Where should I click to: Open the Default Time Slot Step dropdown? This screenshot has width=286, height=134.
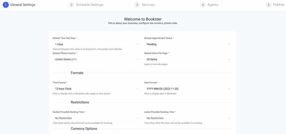[x=97, y=44]
